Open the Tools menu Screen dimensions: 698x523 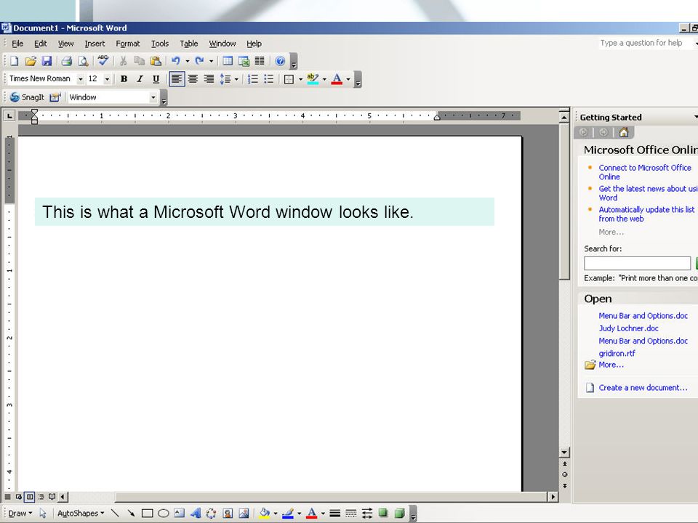coord(160,44)
